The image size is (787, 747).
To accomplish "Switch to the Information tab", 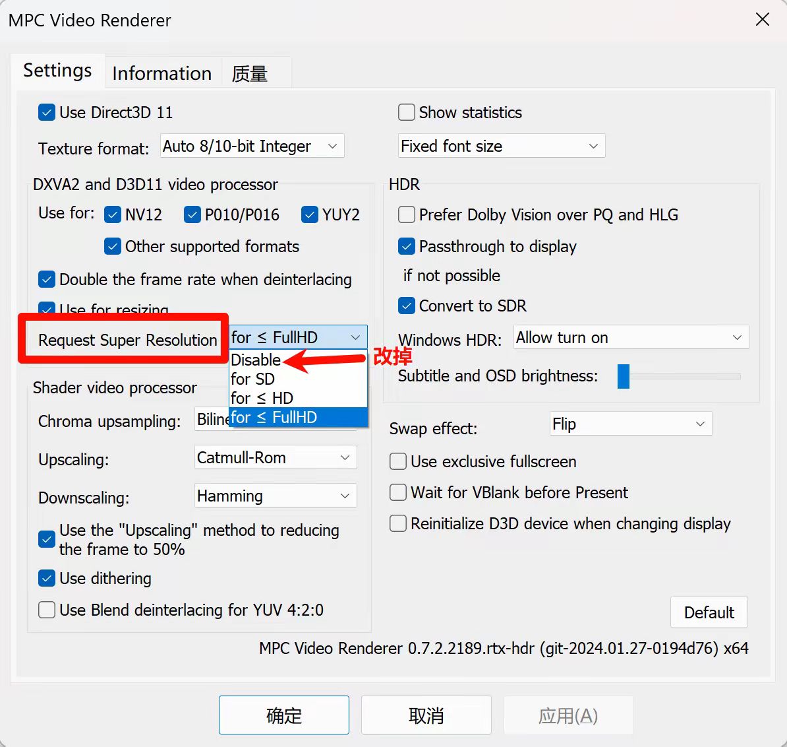I will [161, 73].
